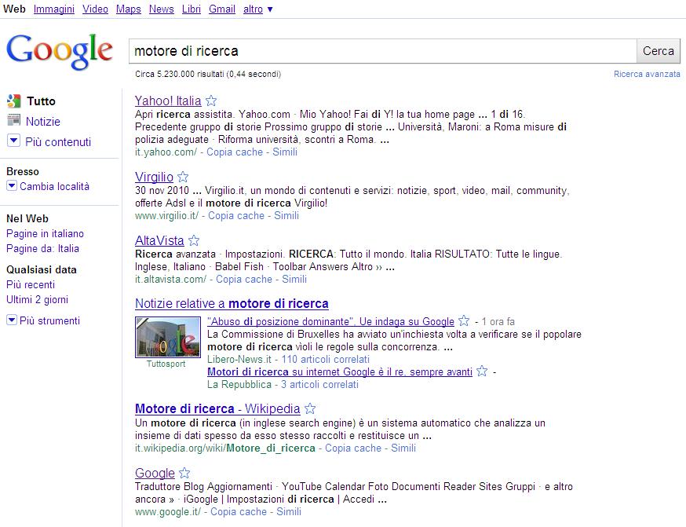
Task: Open Copia cache for Wikipedia result
Action: 353,448
